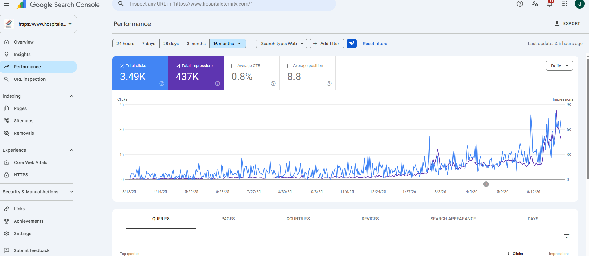Switch to the SEARCH APPEARANCE tab
Screen dimensions: 589x256
pyautogui.click(x=453, y=219)
